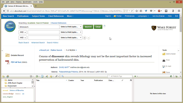Expand the More menu in EBSCO navbar
This screenshot has height=103, width=183.
70,16
